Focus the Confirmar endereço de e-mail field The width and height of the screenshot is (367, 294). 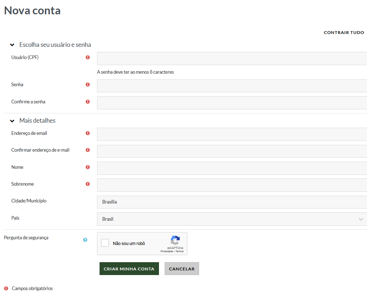pyautogui.click(x=232, y=151)
